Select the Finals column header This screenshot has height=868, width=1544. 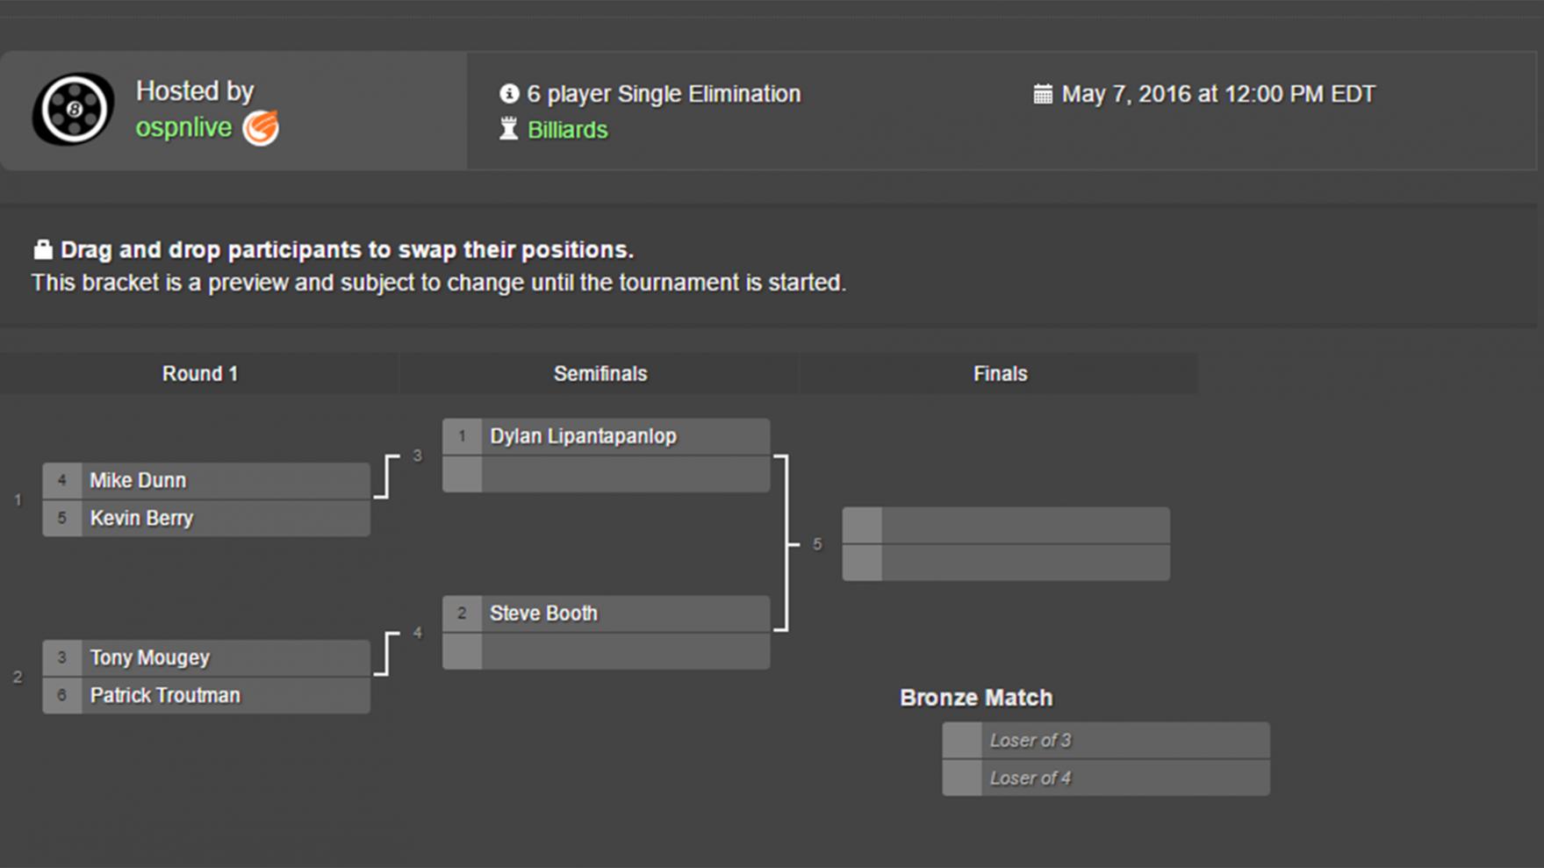pyautogui.click(x=999, y=374)
